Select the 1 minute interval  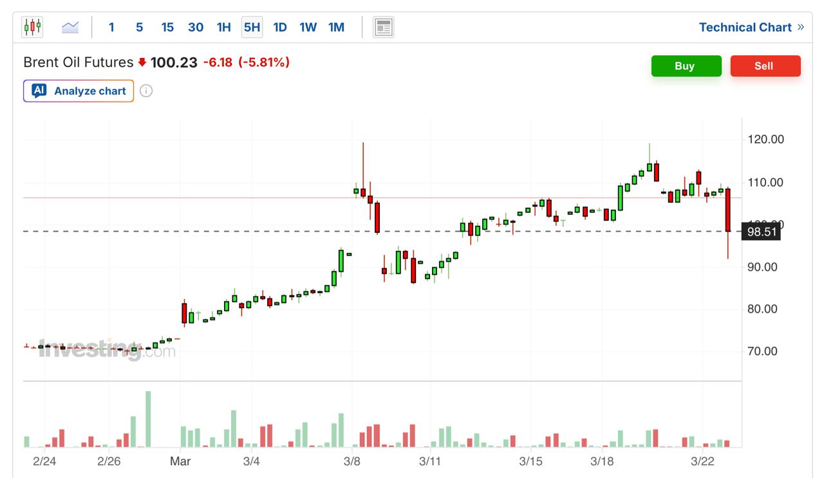point(111,27)
